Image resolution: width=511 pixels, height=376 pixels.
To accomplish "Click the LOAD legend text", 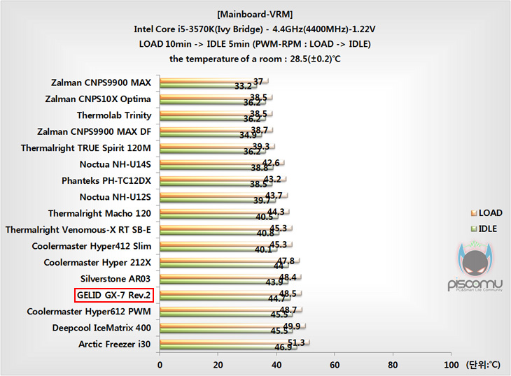I will pyautogui.click(x=491, y=213).
